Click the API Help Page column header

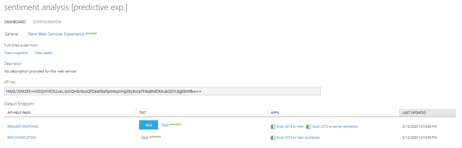(19, 113)
